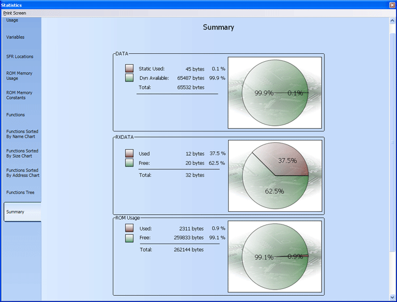The width and height of the screenshot is (397, 302).
Task: Click the vertical scrollbar thumb
Action: [392, 142]
